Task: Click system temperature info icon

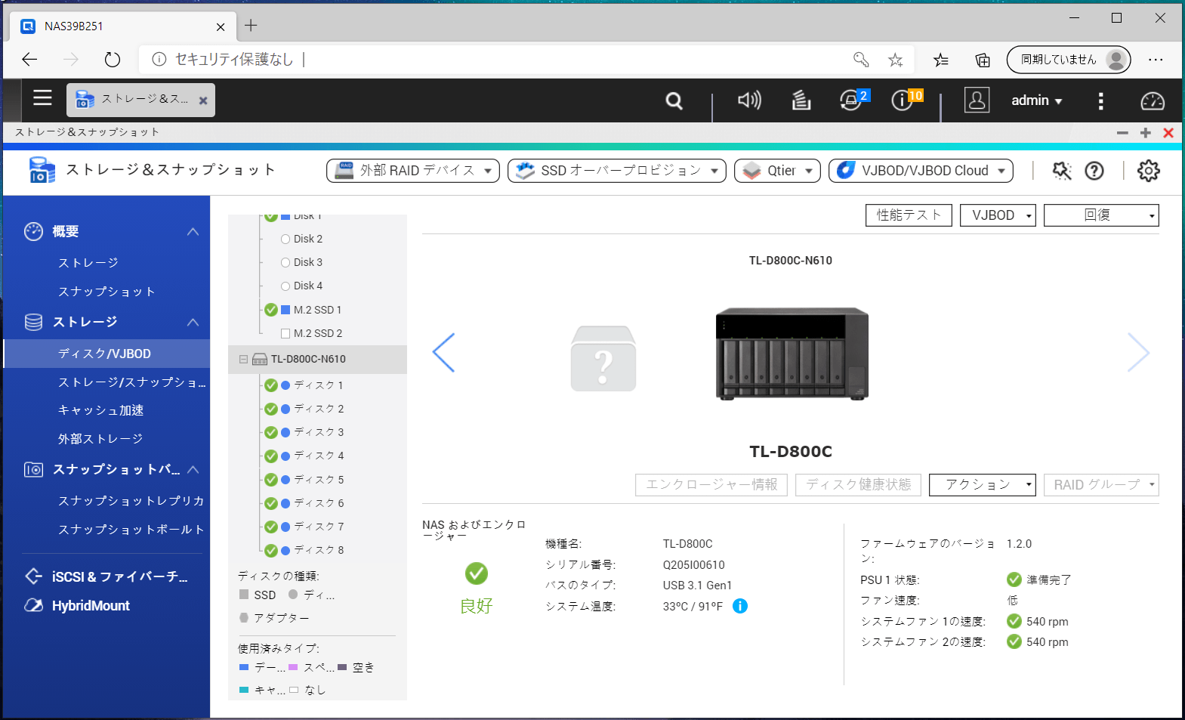Action: click(740, 606)
